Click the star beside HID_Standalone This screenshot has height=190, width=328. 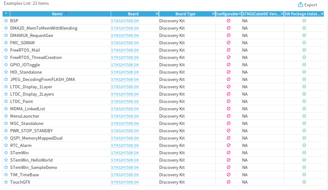pyautogui.click(x=6, y=72)
